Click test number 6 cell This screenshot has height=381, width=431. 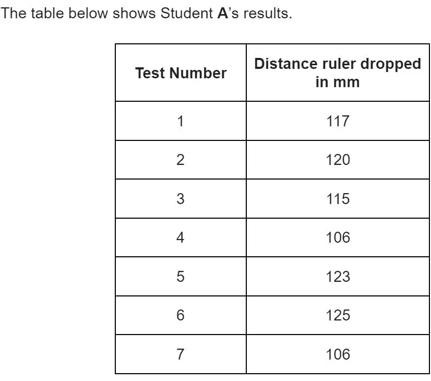coord(181,315)
